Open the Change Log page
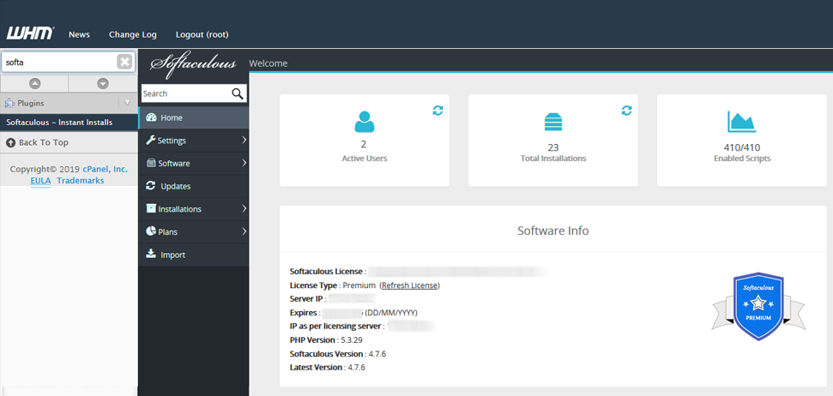The image size is (833, 396). pyautogui.click(x=133, y=34)
